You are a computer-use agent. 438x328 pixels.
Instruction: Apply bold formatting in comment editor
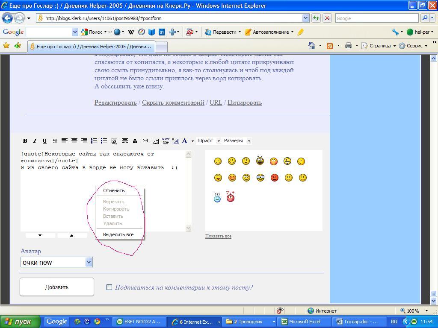pos(25,141)
